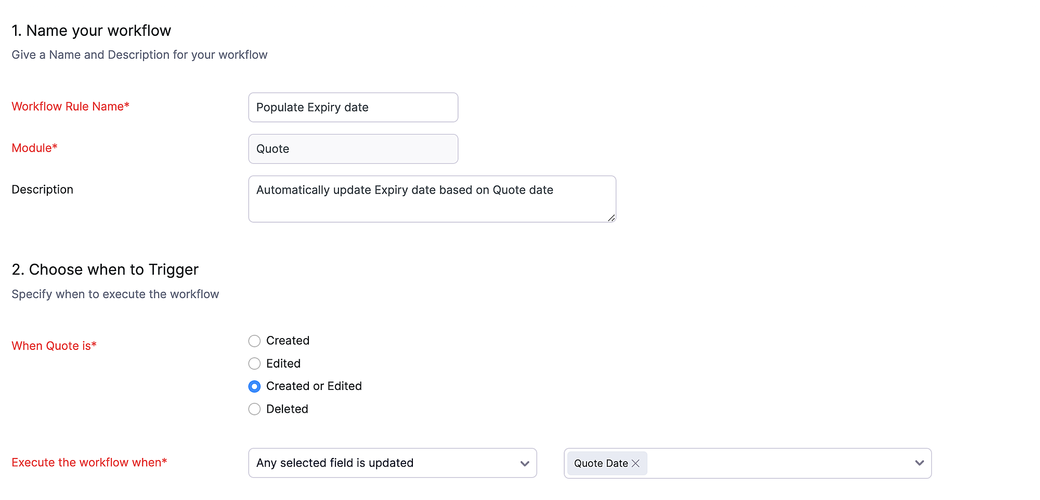The height and width of the screenshot is (500, 1040).
Task: Click the Workflow Rule Name input field
Action: click(353, 107)
